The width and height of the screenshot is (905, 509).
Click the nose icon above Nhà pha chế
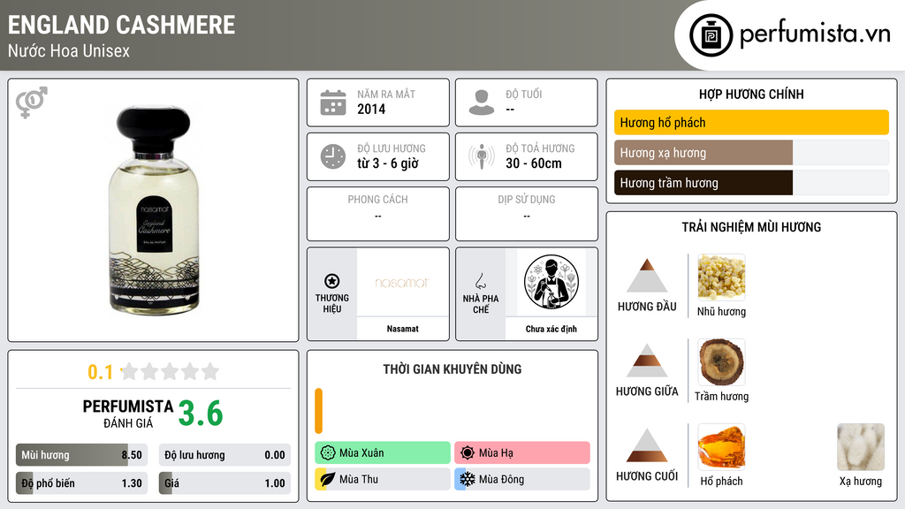(480, 281)
